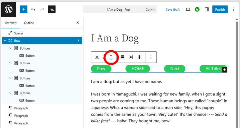This screenshot has height=128, width=240.
Task: Click the green HOME button
Action: [x=138, y=69]
